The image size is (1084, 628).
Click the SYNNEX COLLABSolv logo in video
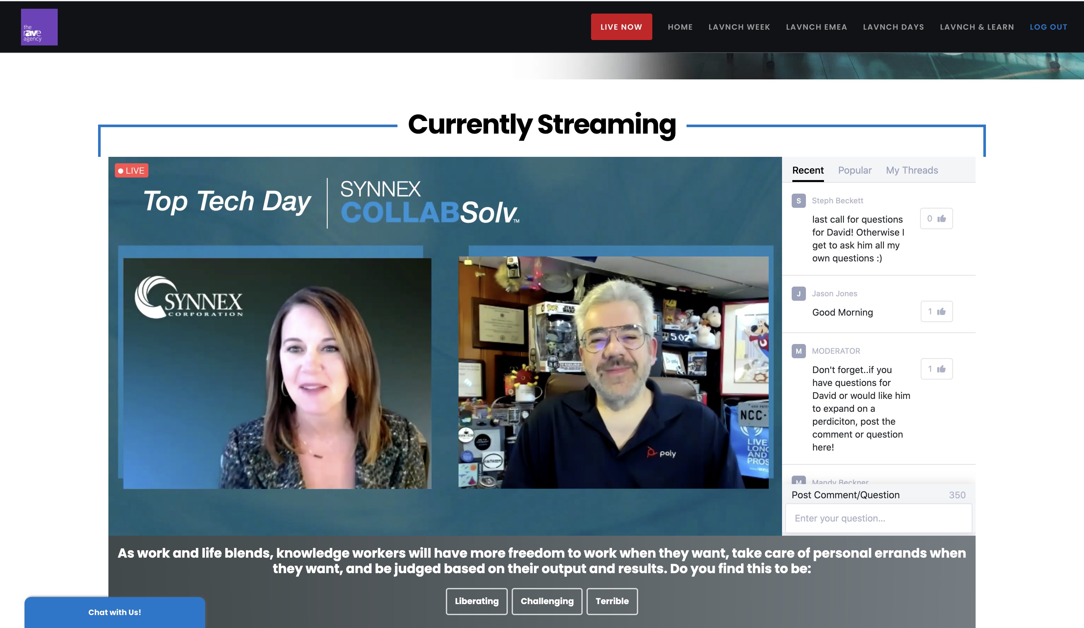[x=429, y=202]
